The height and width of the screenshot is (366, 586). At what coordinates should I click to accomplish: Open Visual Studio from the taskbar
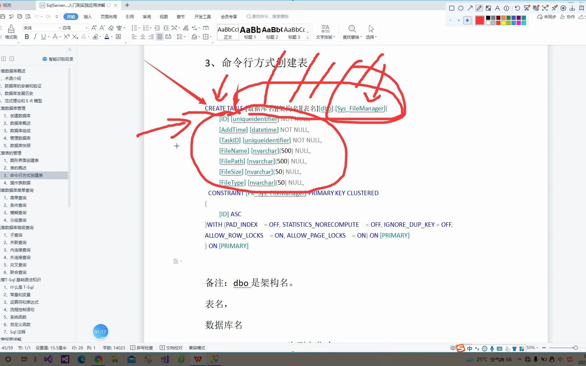48,359
